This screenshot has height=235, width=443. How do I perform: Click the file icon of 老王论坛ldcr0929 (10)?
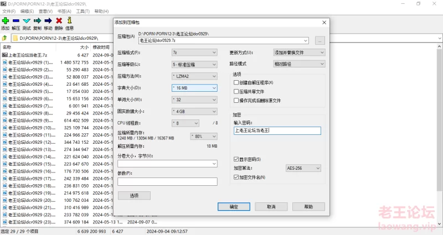click(5, 128)
